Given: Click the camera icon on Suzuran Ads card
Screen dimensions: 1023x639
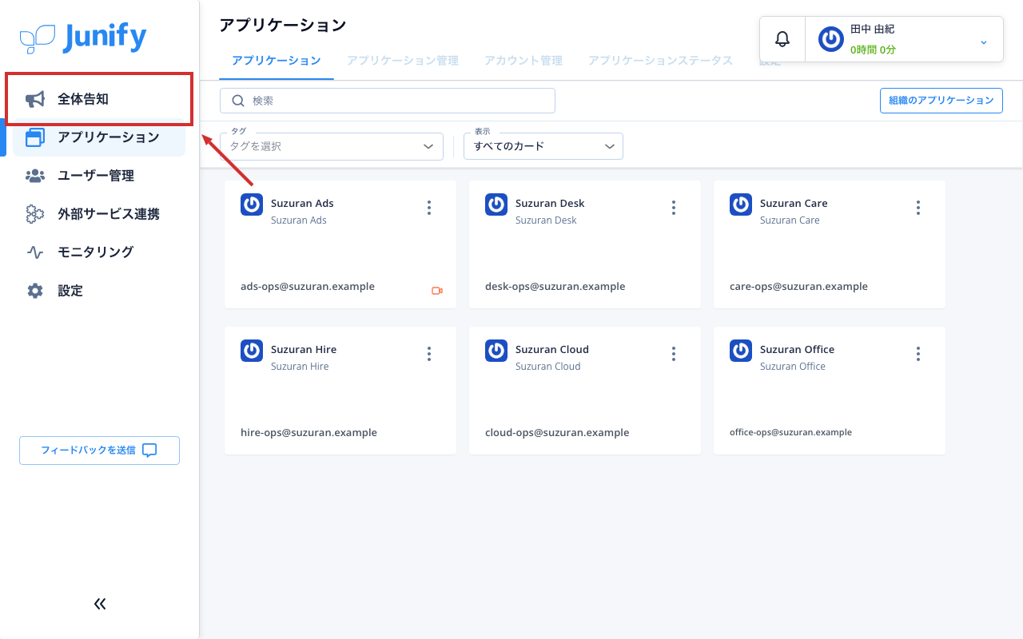Looking at the screenshot, I should click(x=437, y=291).
